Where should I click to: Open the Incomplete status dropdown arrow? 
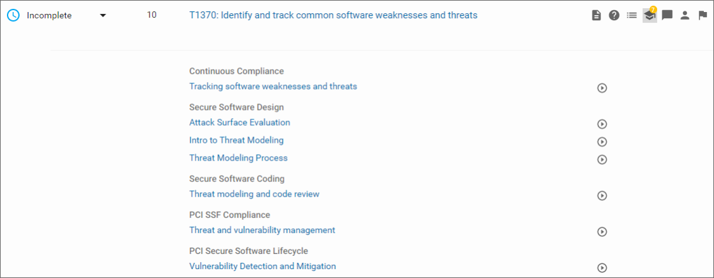tap(103, 16)
